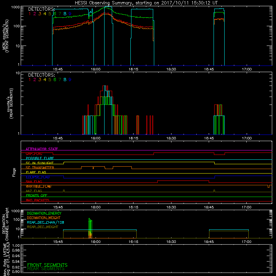Click the FRONTS_OFF flag label
The height and width of the screenshot is (276, 276).
37,196
